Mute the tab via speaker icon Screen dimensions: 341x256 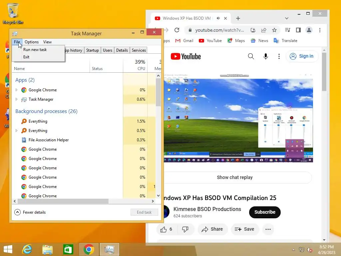tap(218, 18)
